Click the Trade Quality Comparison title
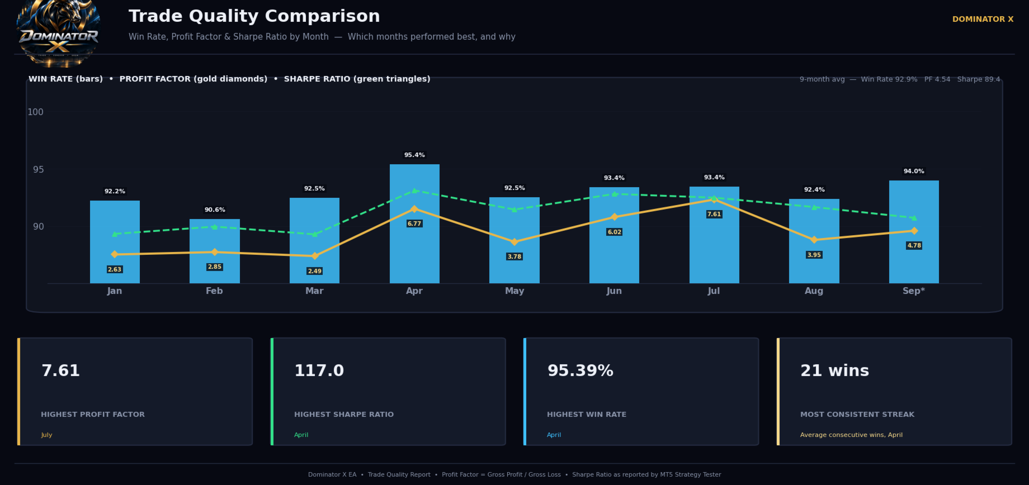Viewport: 1029px width, 485px height. (254, 16)
